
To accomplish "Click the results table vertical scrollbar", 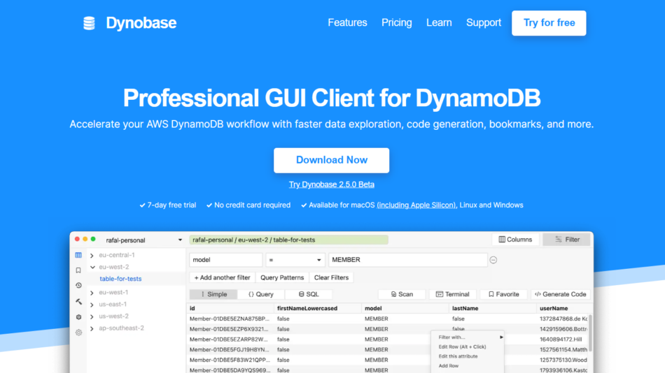I will [x=590, y=332].
